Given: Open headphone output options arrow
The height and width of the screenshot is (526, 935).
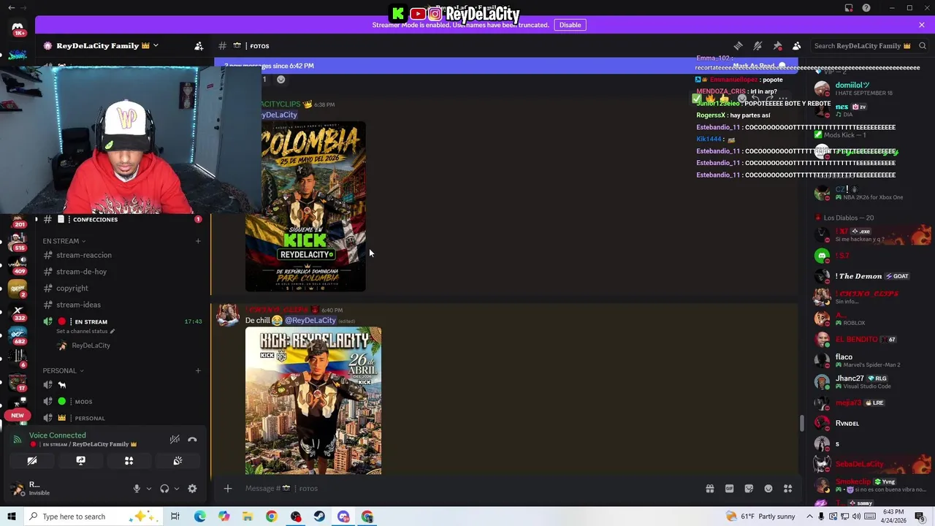Looking at the screenshot, I should pos(176,489).
